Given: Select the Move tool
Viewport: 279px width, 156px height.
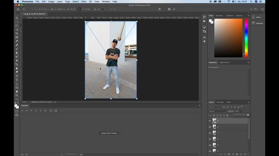Looking at the screenshot, I should [17, 18].
